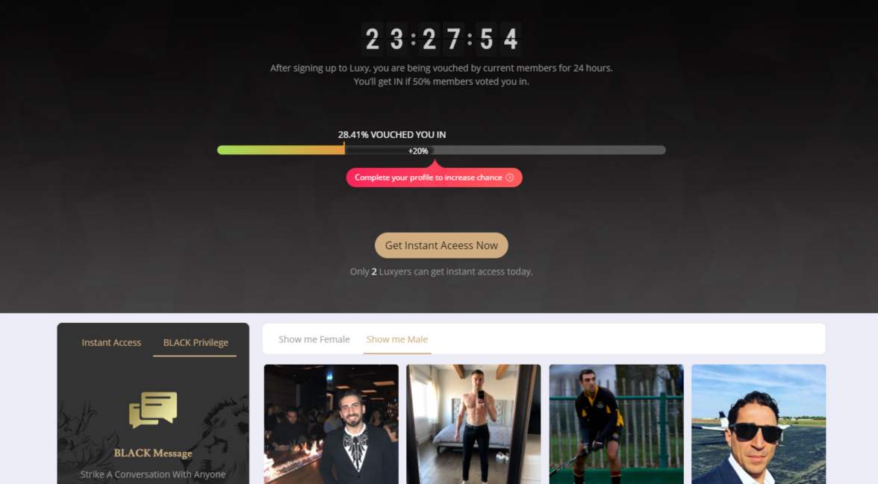Select the Show me Male tab

point(397,339)
